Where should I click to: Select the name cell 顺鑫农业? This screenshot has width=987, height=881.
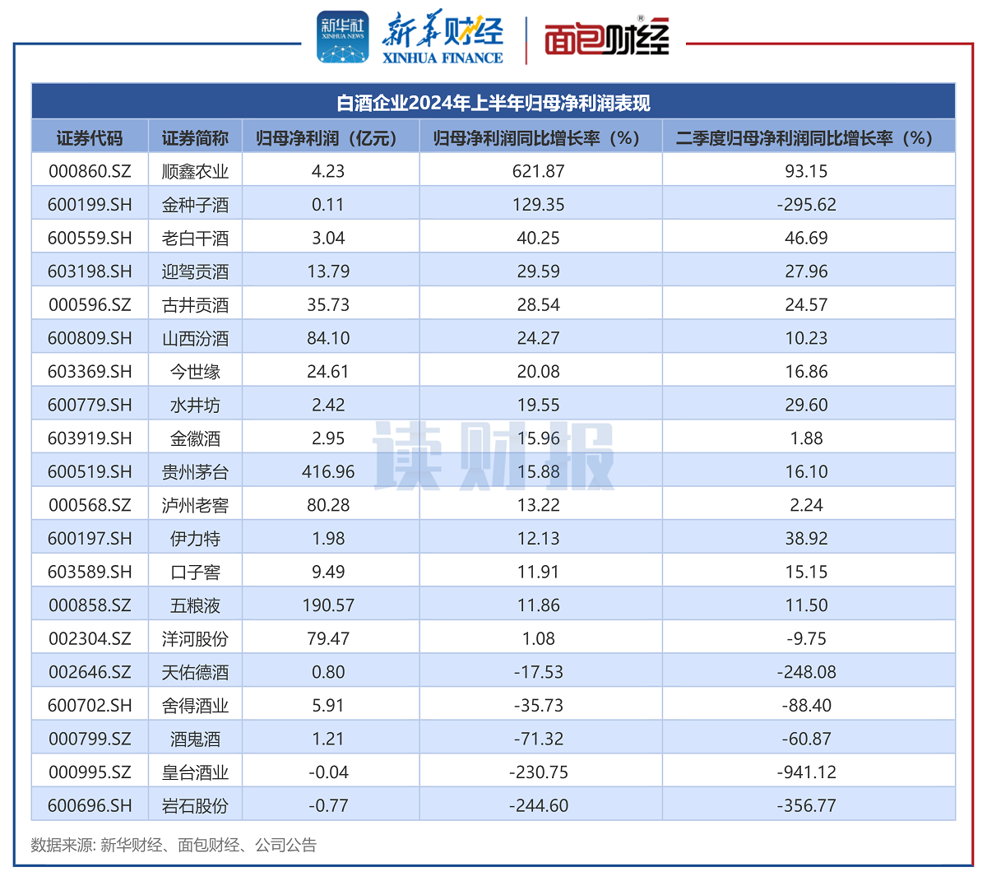[195, 171]
